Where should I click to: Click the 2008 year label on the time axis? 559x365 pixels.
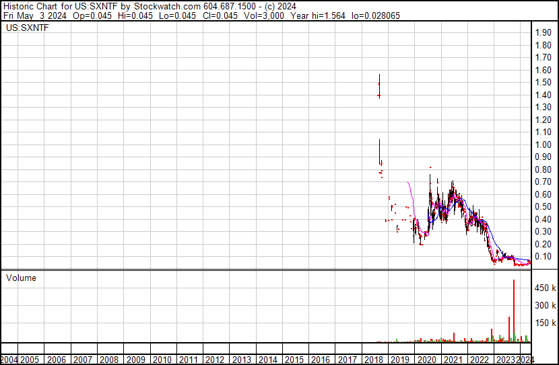[108, 360]
